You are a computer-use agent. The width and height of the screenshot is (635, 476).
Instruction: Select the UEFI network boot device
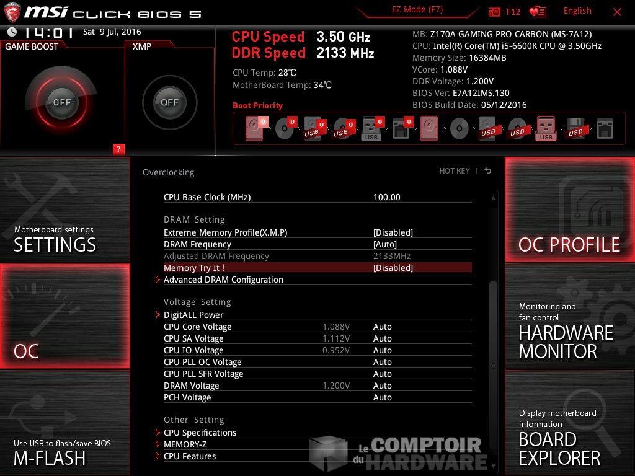click(x=402, y=129)
